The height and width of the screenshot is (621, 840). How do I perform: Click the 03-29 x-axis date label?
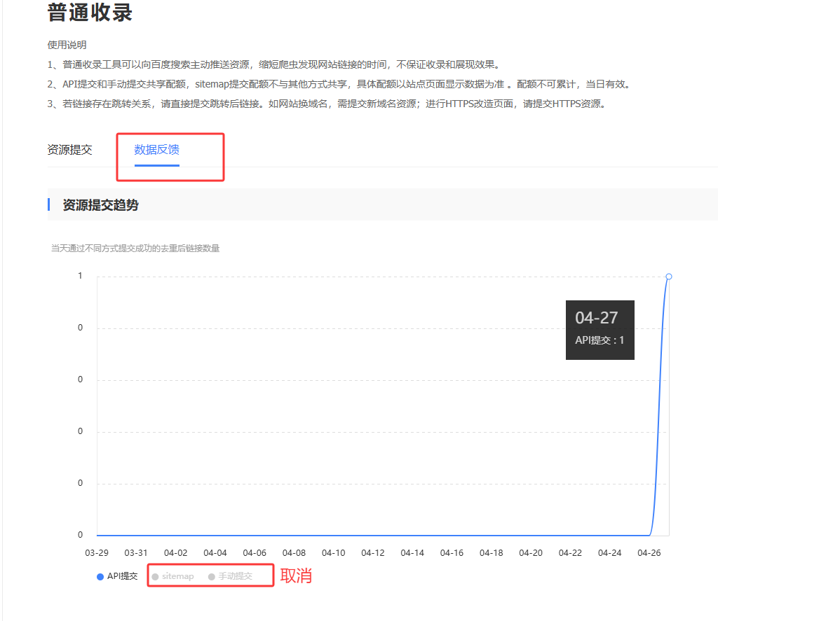pyautogui.click(x=97, y=552)
